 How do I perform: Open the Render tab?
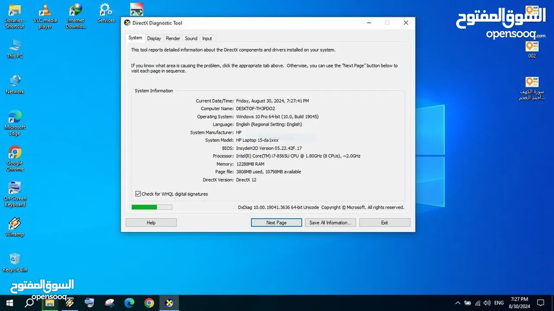coord(173,38)
